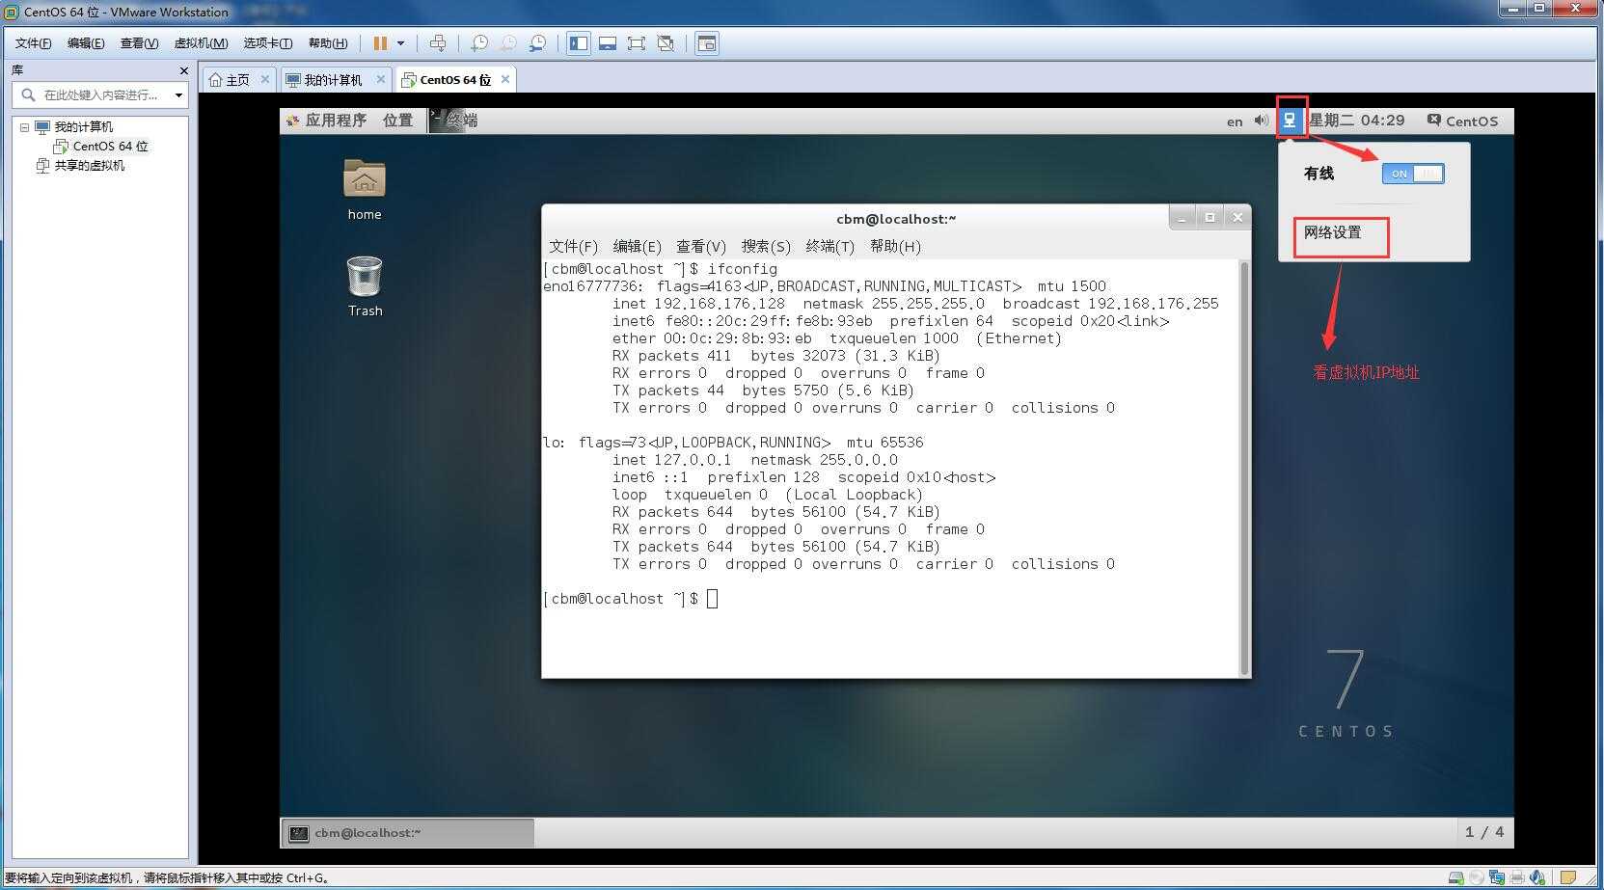Send Ctrl+Alt+Del to the VM

tap(437, 43)
